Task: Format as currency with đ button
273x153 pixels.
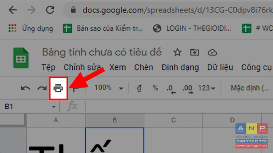Action: click(139, 88)
